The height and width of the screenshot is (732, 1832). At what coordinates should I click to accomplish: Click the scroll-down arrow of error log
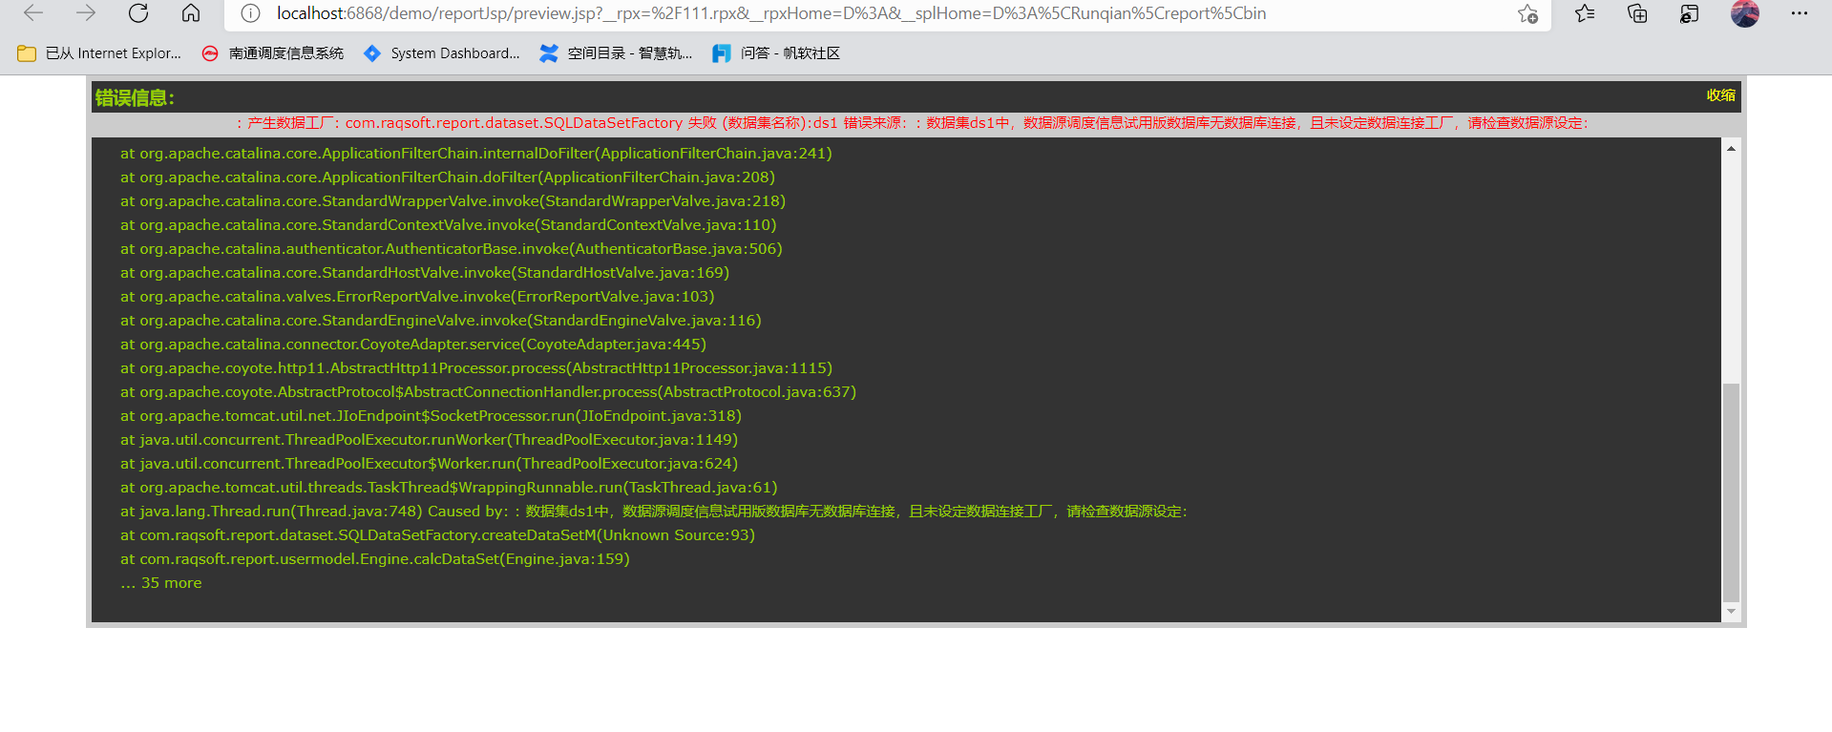click(1731, 612)
